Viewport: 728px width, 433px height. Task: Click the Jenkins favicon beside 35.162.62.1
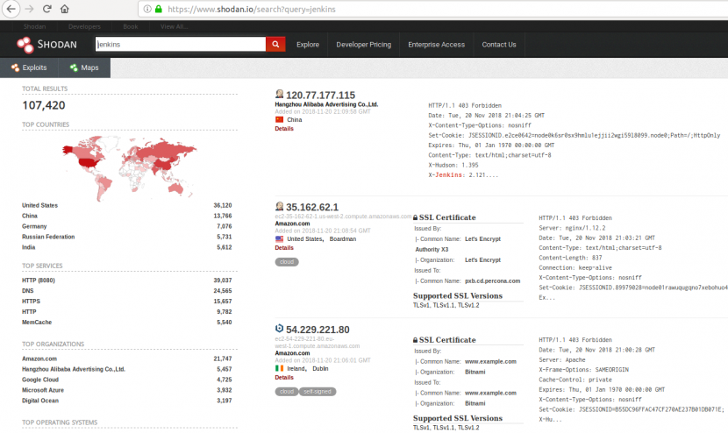[279, 206]
